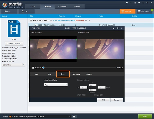Image resolution: width=154 pixels, height=119 pixels.
Task: Toggle the X-MEN_FIRST_CLASS title checkbox
Action: (36, 25)
